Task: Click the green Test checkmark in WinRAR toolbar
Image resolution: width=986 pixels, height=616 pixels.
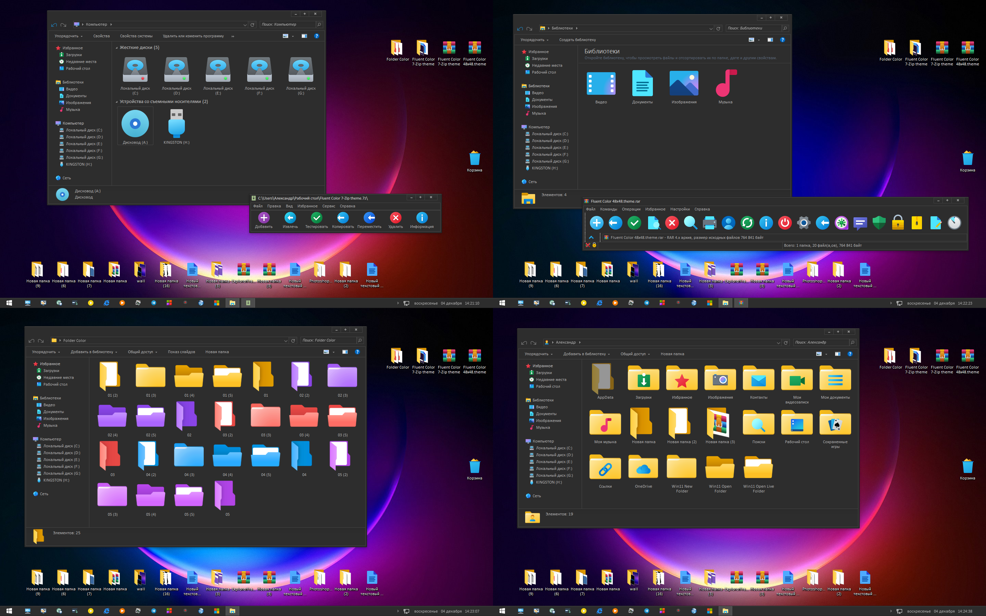Action: coord(634,223)
